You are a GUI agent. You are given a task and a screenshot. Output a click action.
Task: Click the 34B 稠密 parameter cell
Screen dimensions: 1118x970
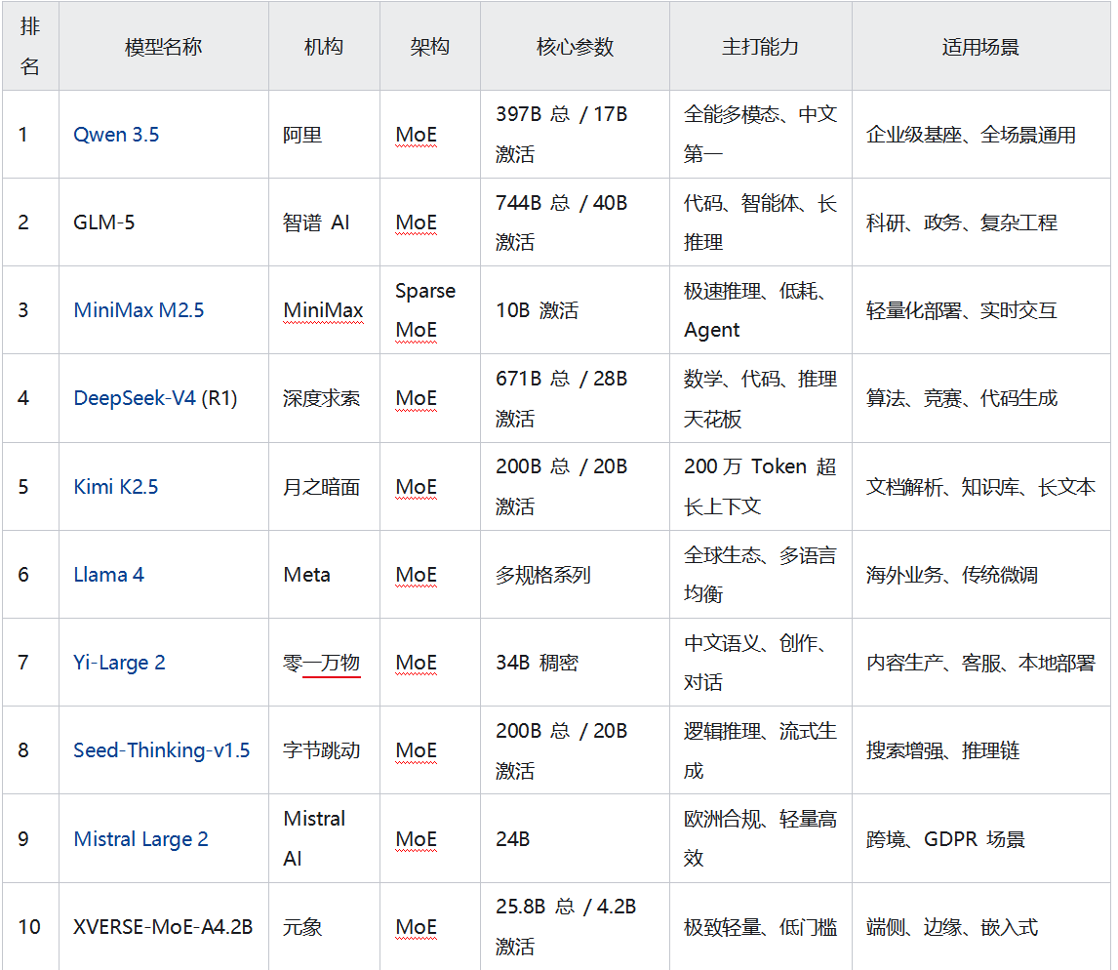tap(575, 663)
